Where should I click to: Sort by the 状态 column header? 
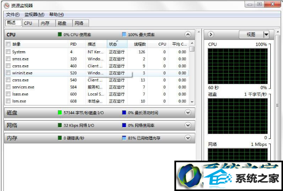pyautogui.click(x=117, y=44)
